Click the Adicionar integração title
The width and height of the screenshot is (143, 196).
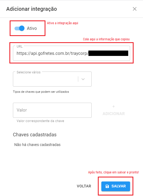tap(31, 9)
